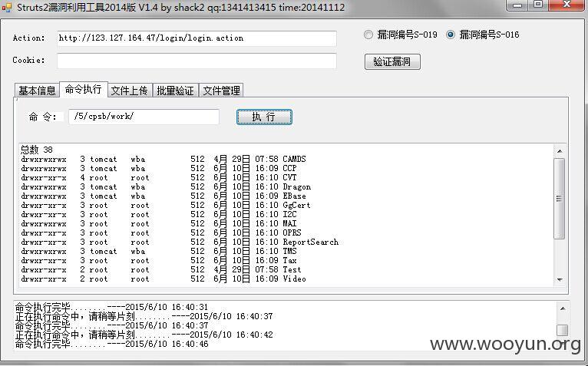Viewport: 588px width, 366px height.
Task: Click the results pane scrollbar thumb
Action: click(559, 199)
